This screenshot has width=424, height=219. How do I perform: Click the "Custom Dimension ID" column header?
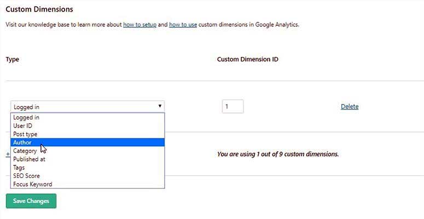point(248,59)
